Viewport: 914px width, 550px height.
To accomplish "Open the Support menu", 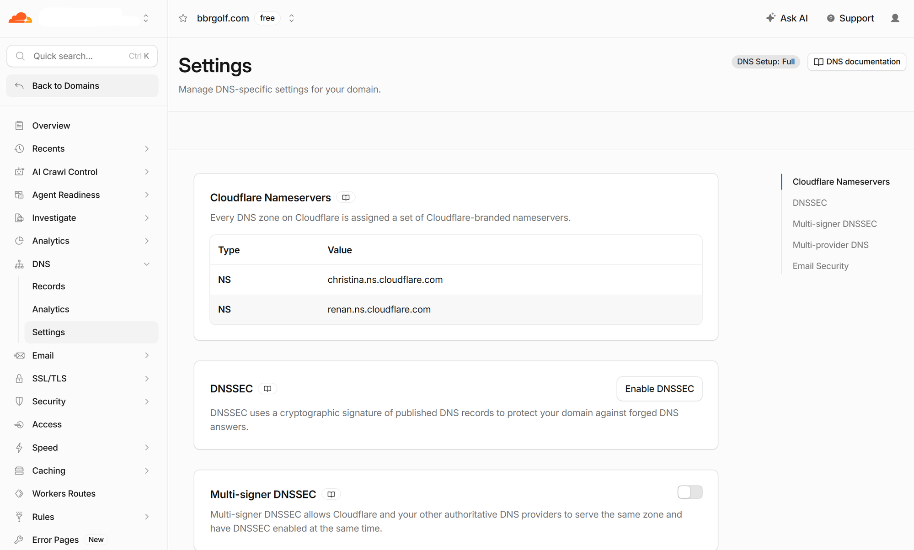I will [x=850, y=18].
